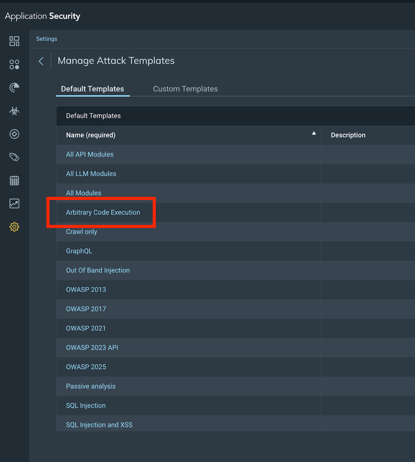Click the four-circles apps icon in sidebar

pyautogui.click(x=14, y=64)
